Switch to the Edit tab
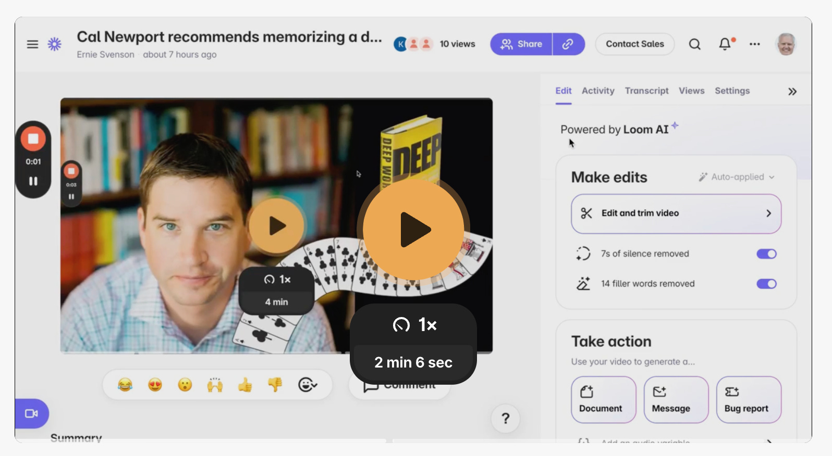 click(x=563, y=91)
